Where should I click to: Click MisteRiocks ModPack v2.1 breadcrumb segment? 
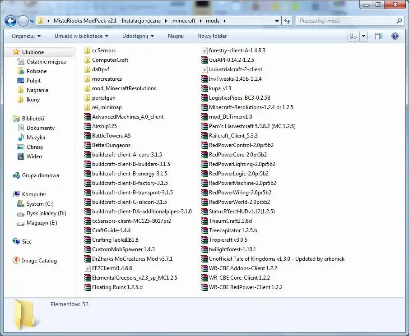pos(107,21)
